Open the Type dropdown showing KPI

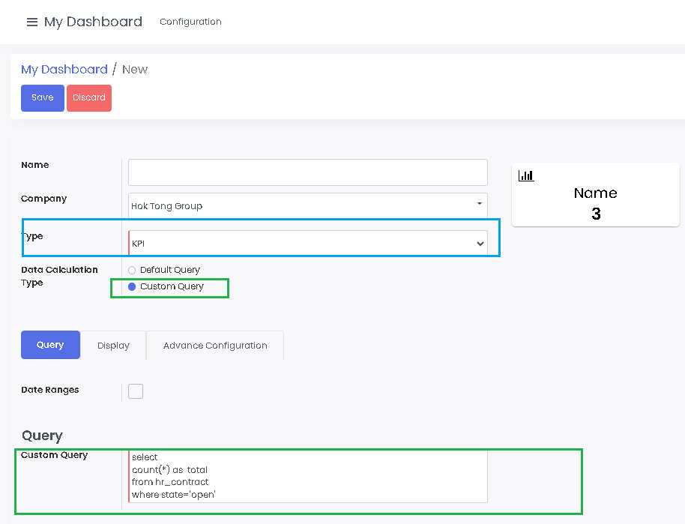coord(307,242)
